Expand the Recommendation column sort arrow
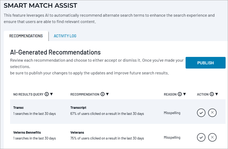The image size is (228, 149). pos(107,94)
